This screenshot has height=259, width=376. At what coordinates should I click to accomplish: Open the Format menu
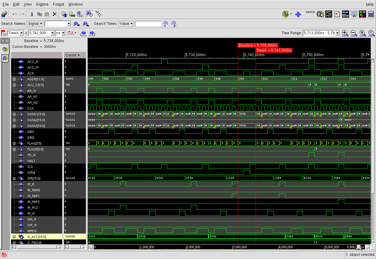pos(58,4)
